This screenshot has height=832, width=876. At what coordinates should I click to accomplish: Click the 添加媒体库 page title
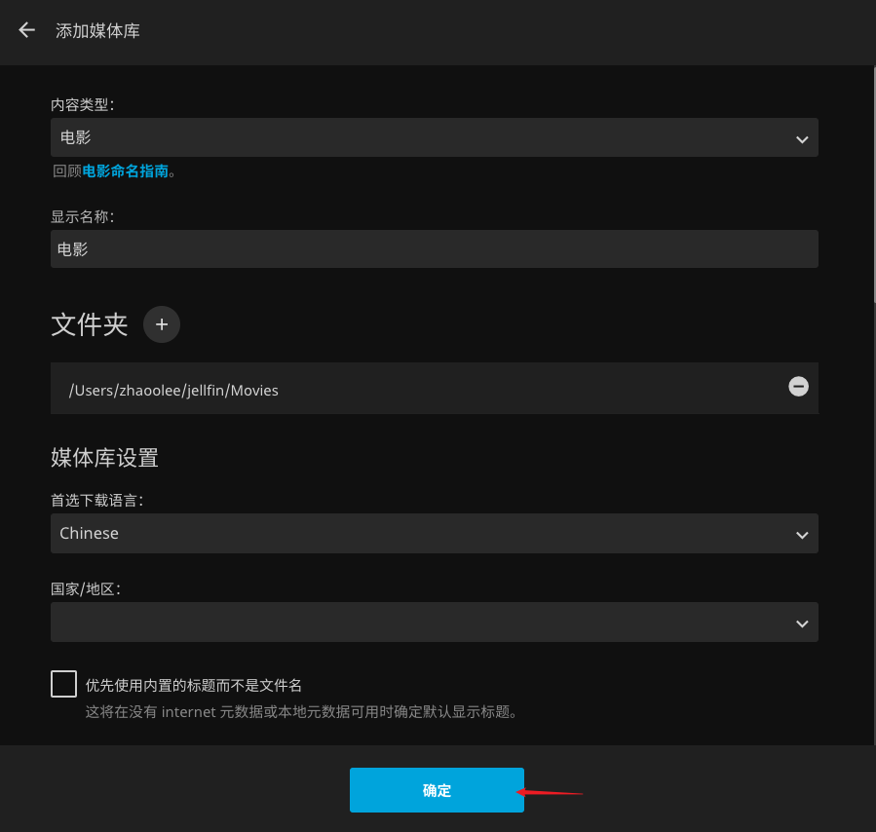coord(97,31)
